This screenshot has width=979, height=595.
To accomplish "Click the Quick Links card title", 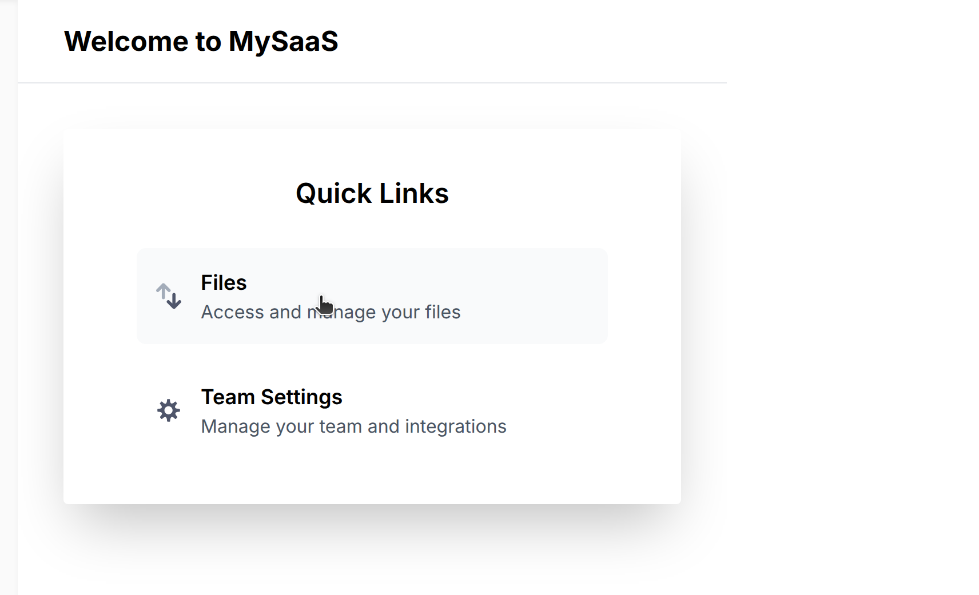I will tap(372, 193).
